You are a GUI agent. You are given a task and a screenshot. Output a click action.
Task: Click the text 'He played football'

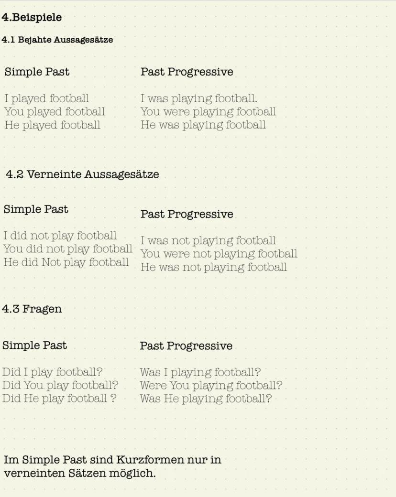(x=52, y=125)
